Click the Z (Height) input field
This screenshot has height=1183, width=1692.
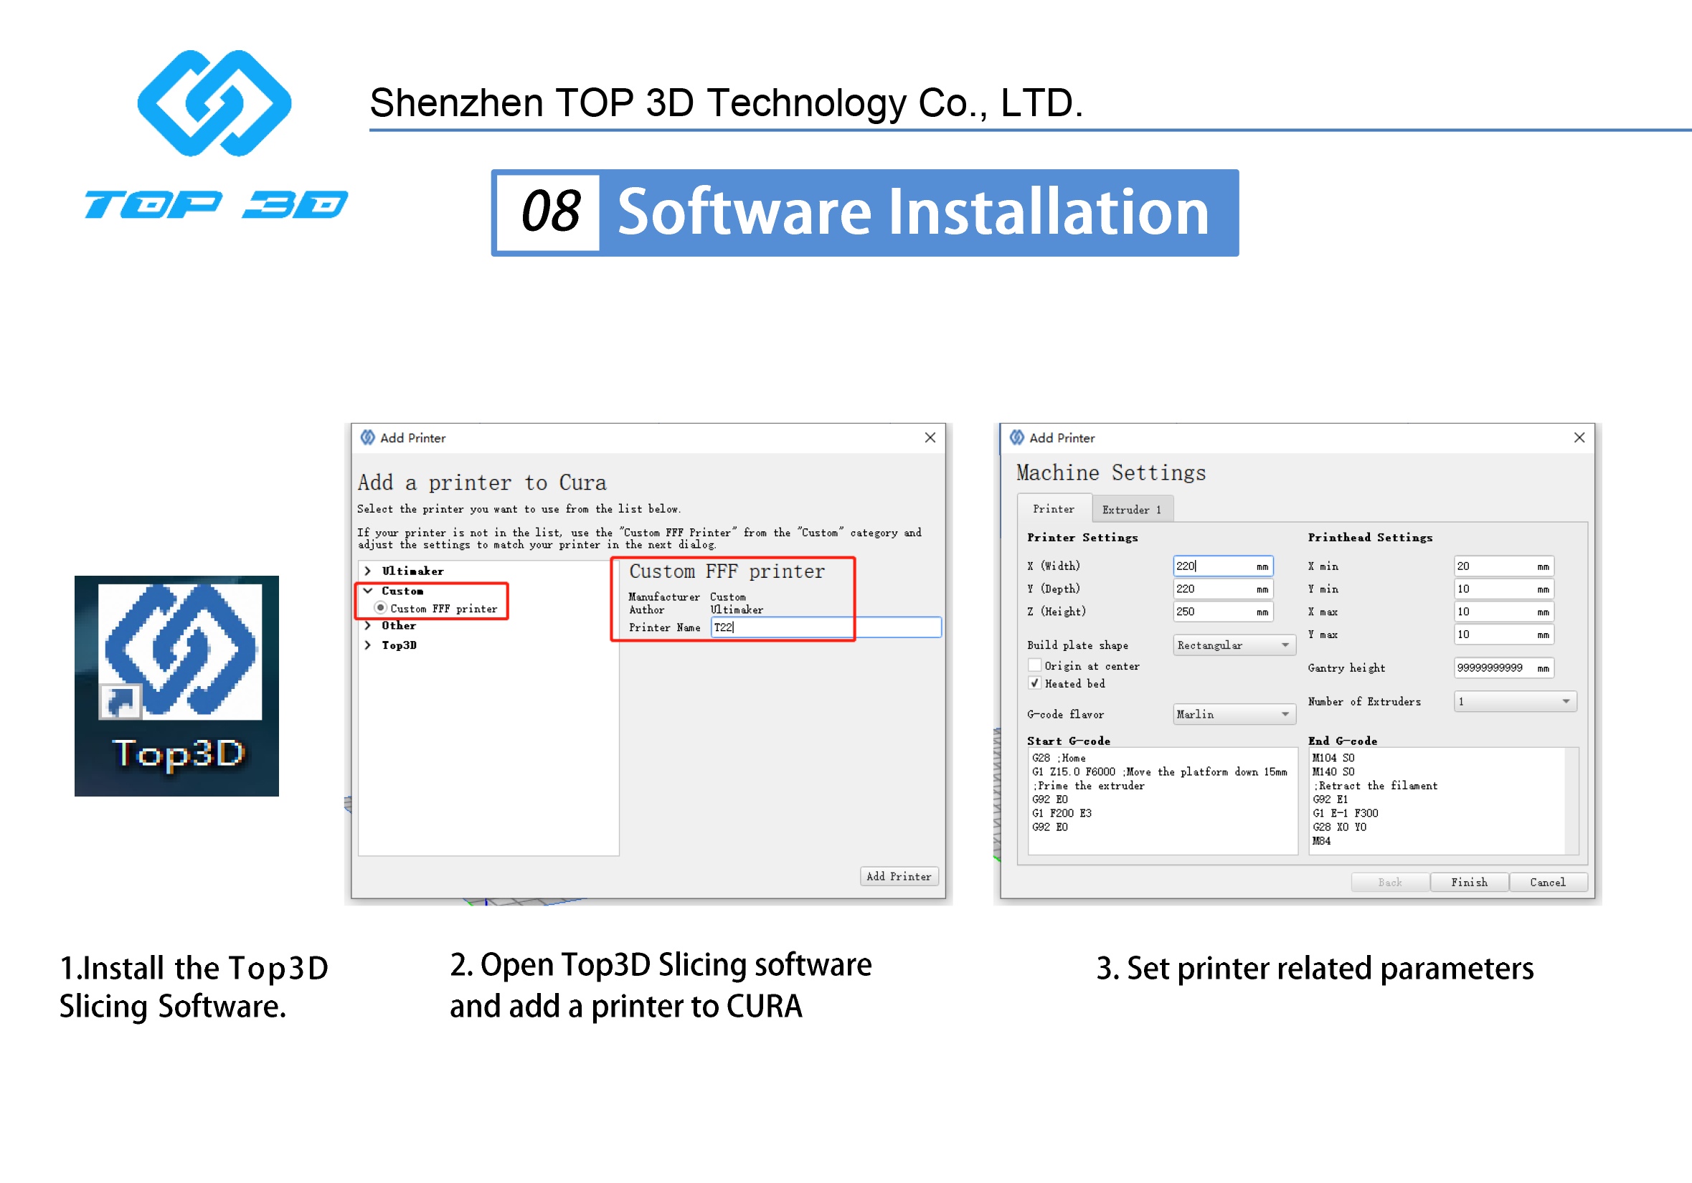pyautogui.click(x=1224, y=612)
